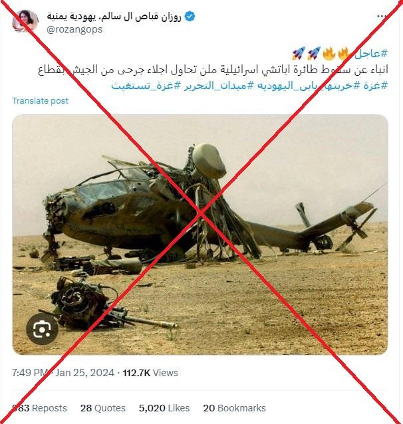Open the profile avatar picture
The image size is (403, 424).
(x=25, y=21)
